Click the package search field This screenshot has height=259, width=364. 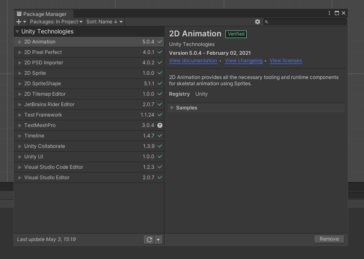[x=307, y=22]
